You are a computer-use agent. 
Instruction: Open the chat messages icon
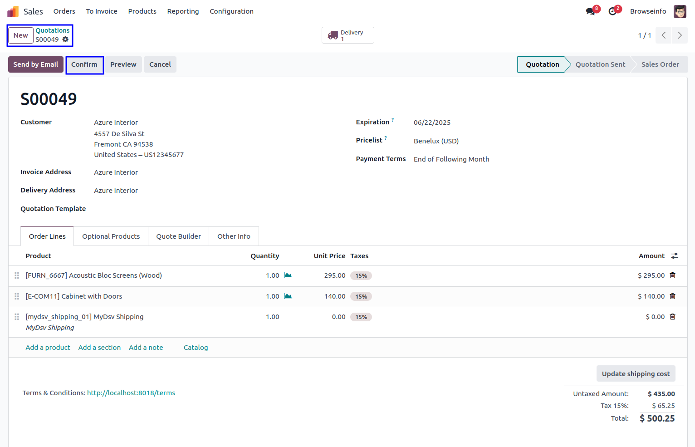coord(591,11)
